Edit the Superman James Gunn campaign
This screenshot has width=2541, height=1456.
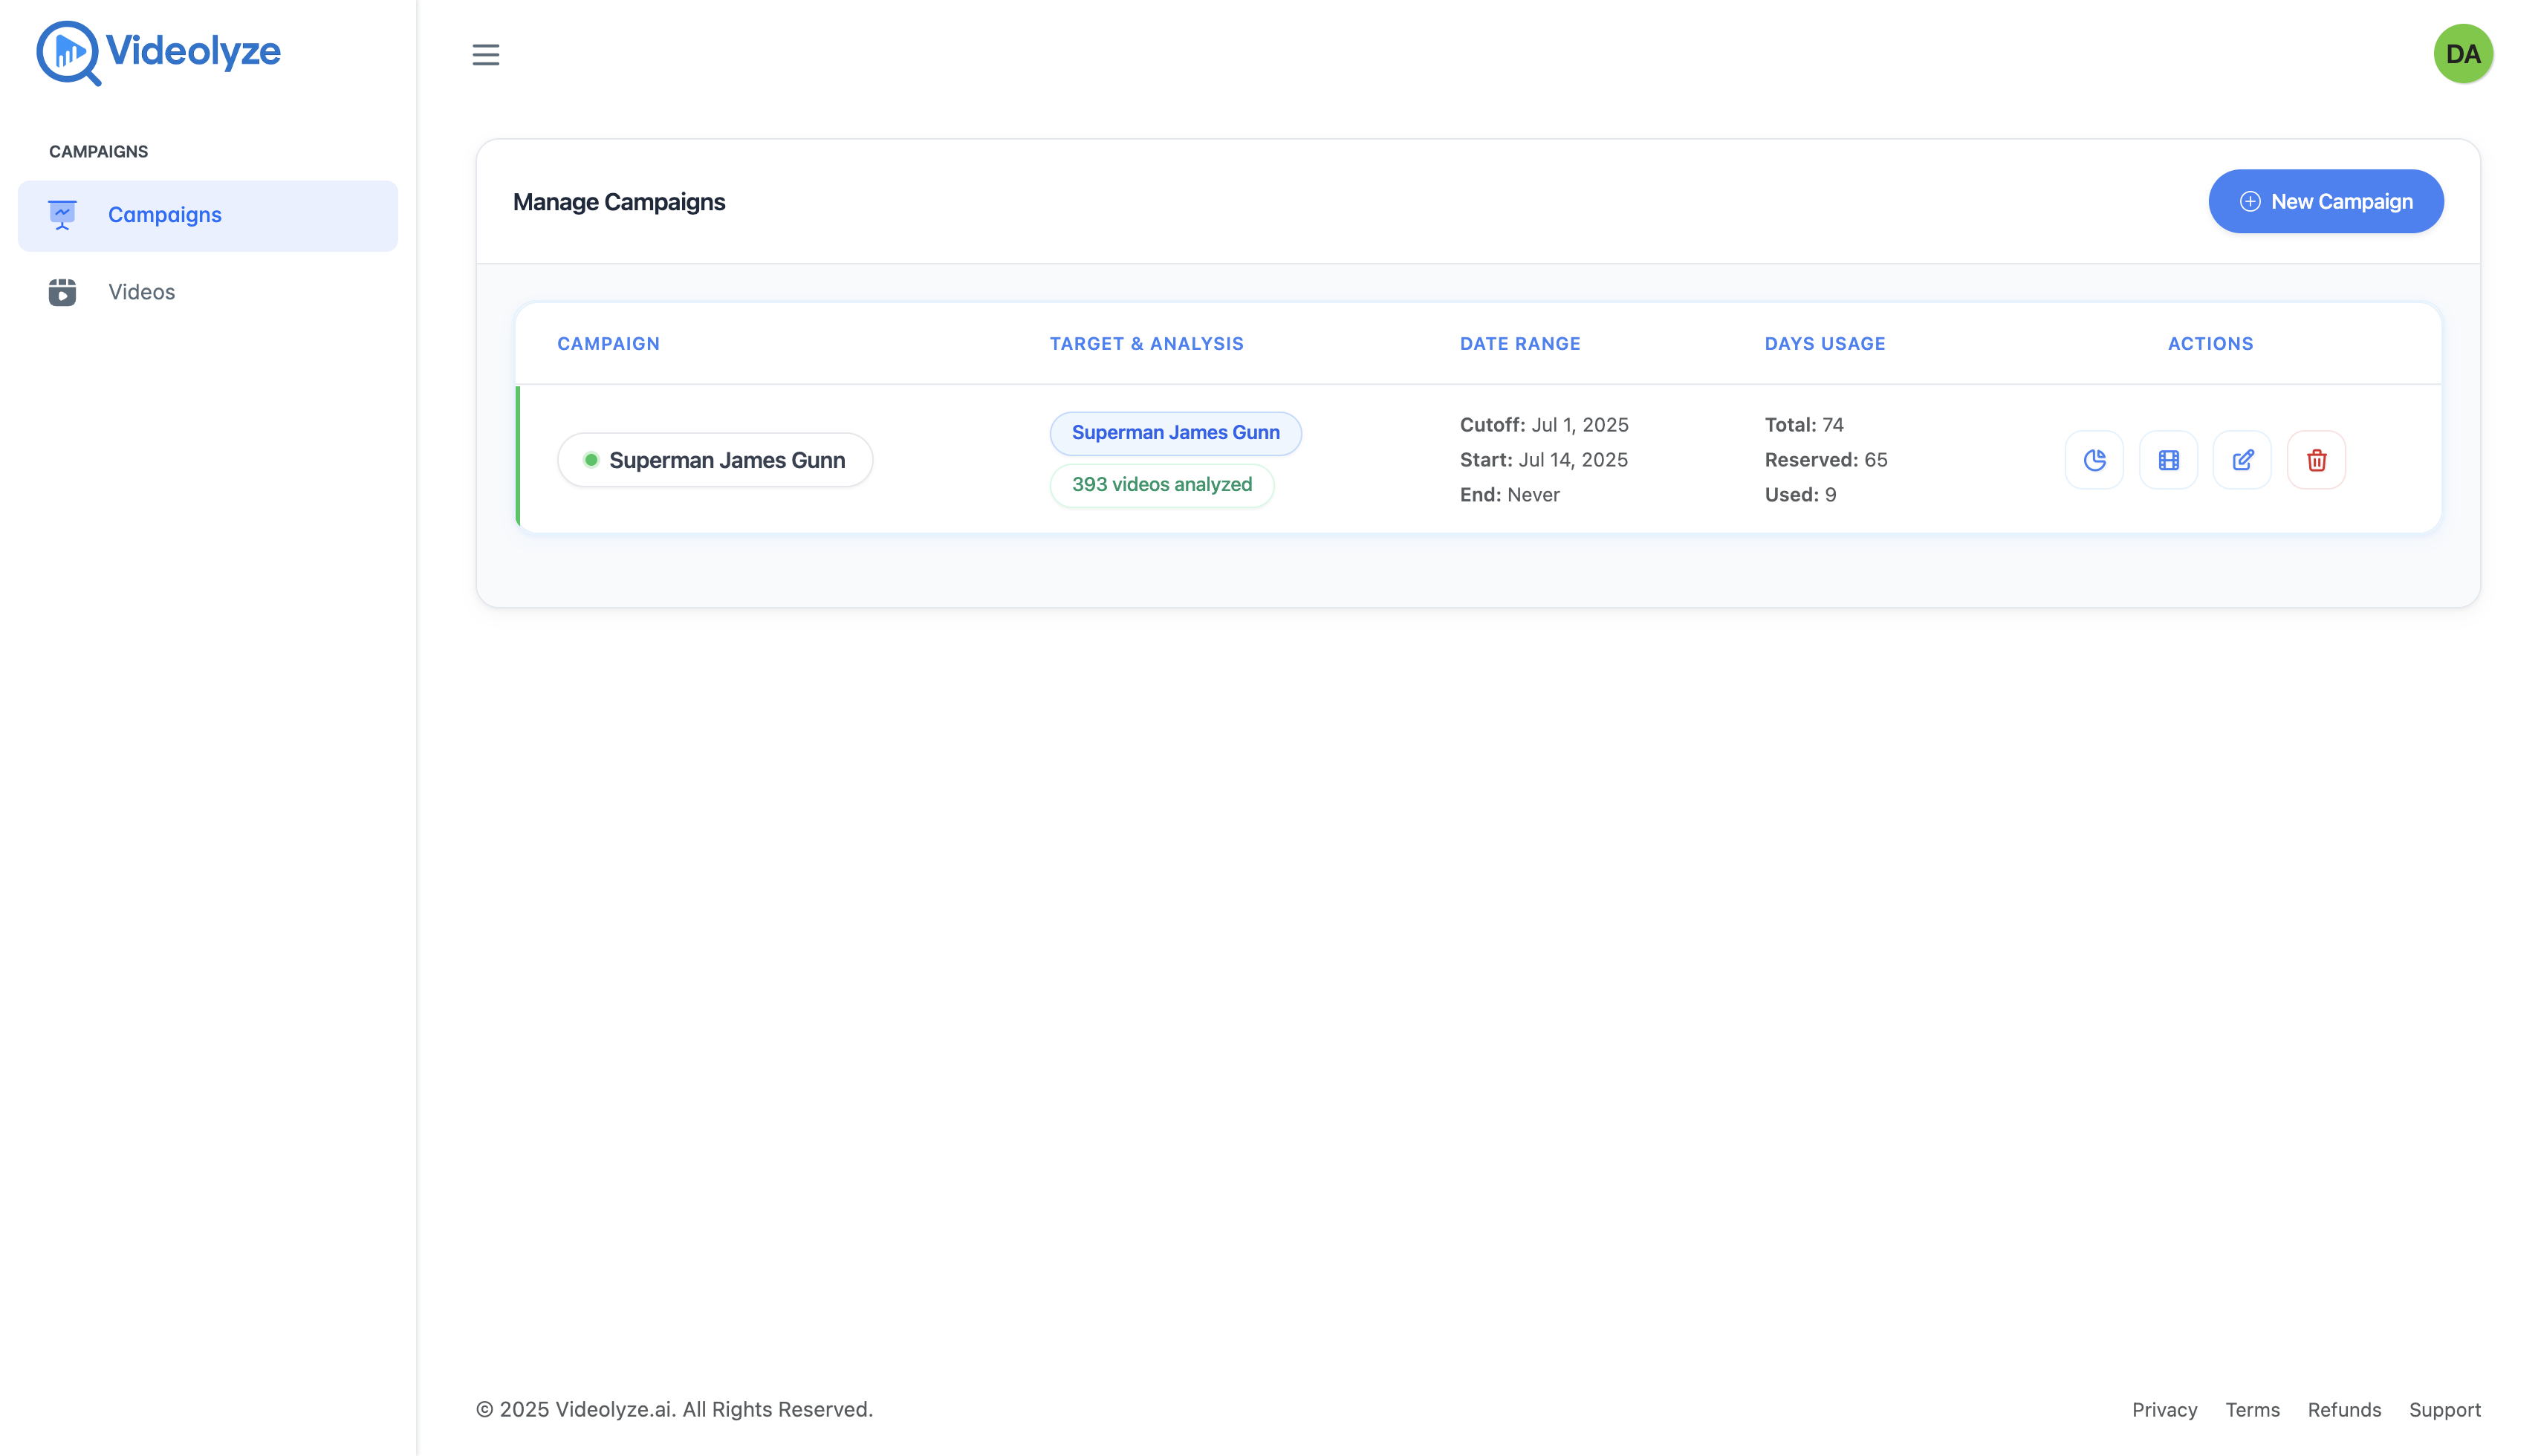coord(2242,460)
